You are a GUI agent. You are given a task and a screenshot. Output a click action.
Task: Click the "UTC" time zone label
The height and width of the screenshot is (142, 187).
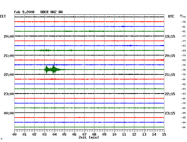point(171,16)
